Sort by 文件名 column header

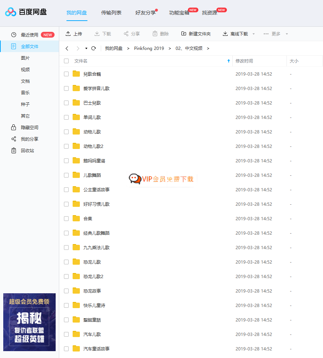81,61
